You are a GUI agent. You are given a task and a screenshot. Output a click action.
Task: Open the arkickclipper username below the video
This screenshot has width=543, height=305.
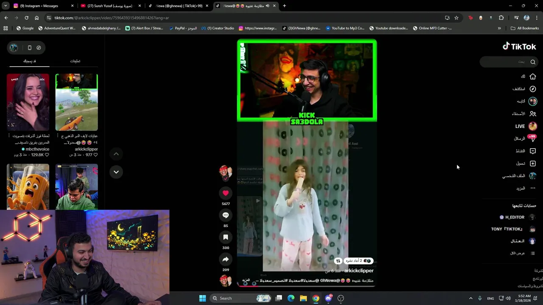tap(359, 271)
